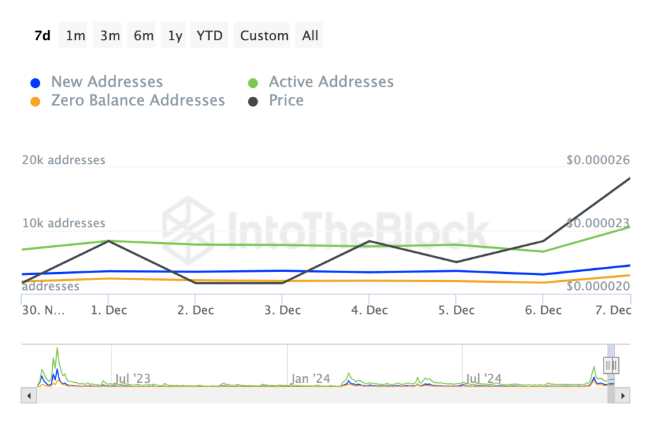652x435 pixels.
Task: Toggle the New Addresses blue legend dot
Action: click(36, 83)
